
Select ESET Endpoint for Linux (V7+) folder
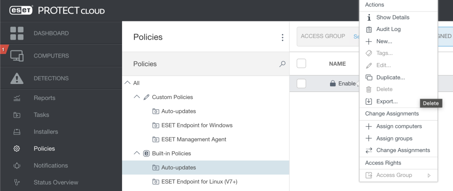[200, 181]
